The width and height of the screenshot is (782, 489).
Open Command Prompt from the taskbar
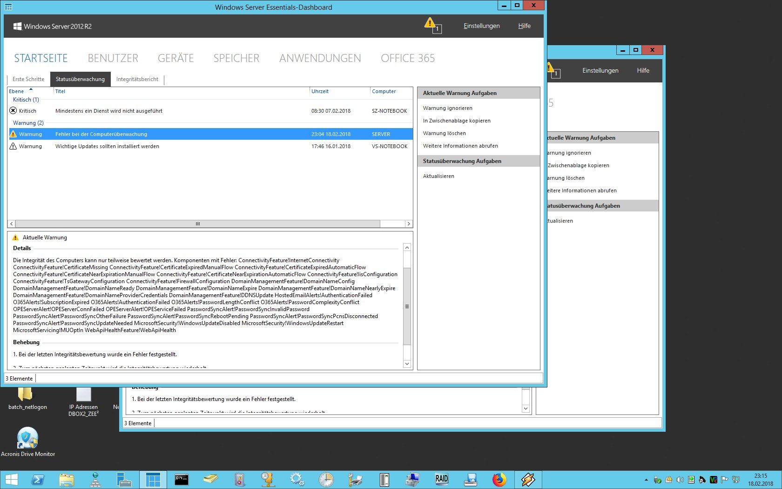(182, 480)
